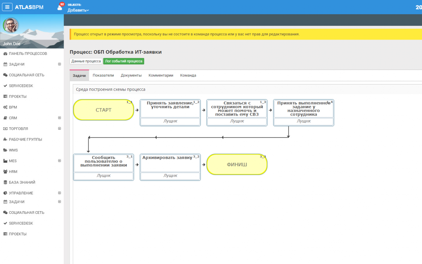Expand the УПРАВЛЕНИЕ submenu plus sign
The width and height of the screenshot is (422, 264).
(60, 193)
